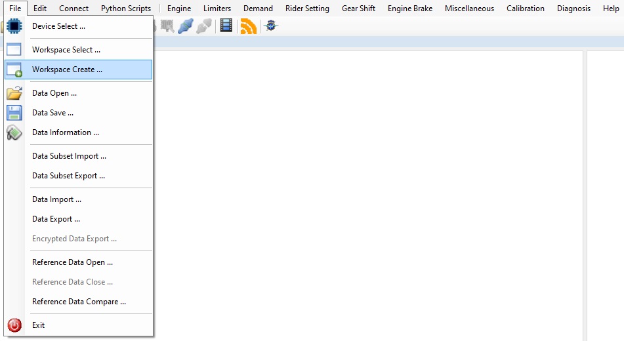Click the floppy disk icon beside Data Save
Image resolution: width=624 pixels, height=341 pixels.
(14, 113)
